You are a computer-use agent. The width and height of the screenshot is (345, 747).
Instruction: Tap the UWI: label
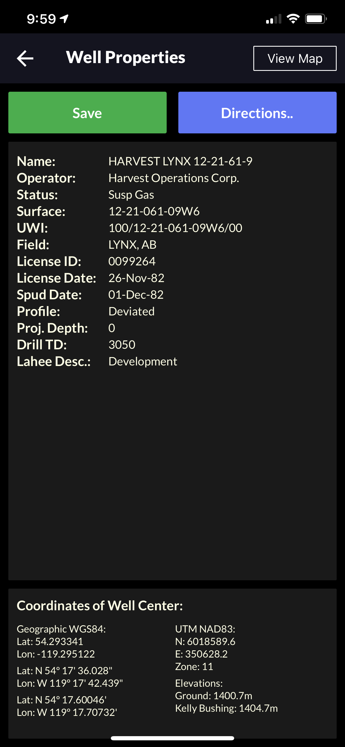(32, 228)
